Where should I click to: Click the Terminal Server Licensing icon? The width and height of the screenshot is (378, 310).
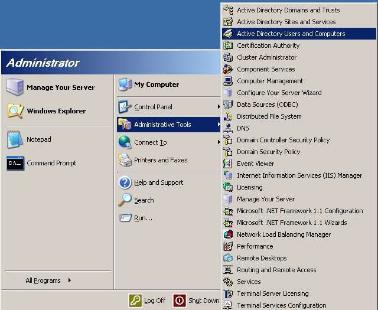(228, 293)
